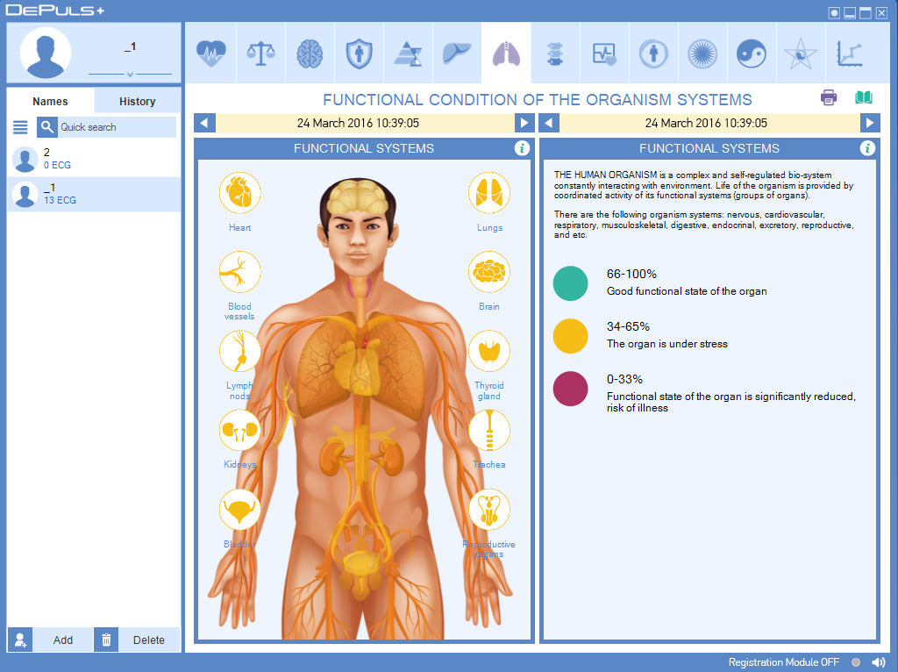Open the heart pulse toolbar section

(x=211, y=54)
